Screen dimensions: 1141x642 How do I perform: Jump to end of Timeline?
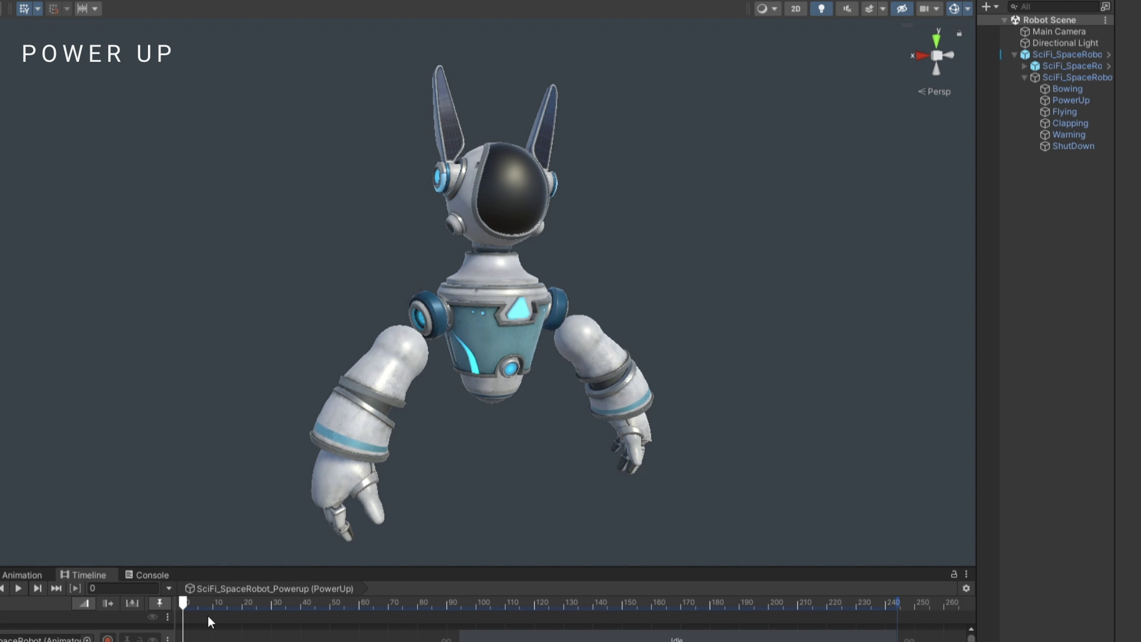click(x=56, y=588)
